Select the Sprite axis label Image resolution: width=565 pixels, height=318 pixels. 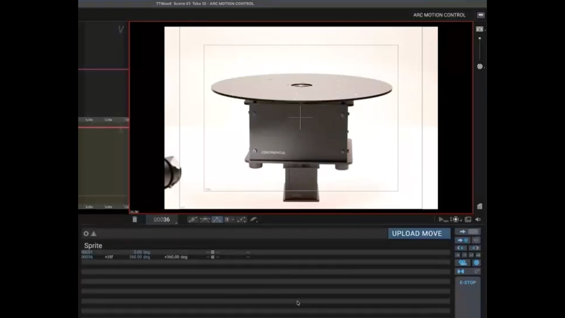93,246
